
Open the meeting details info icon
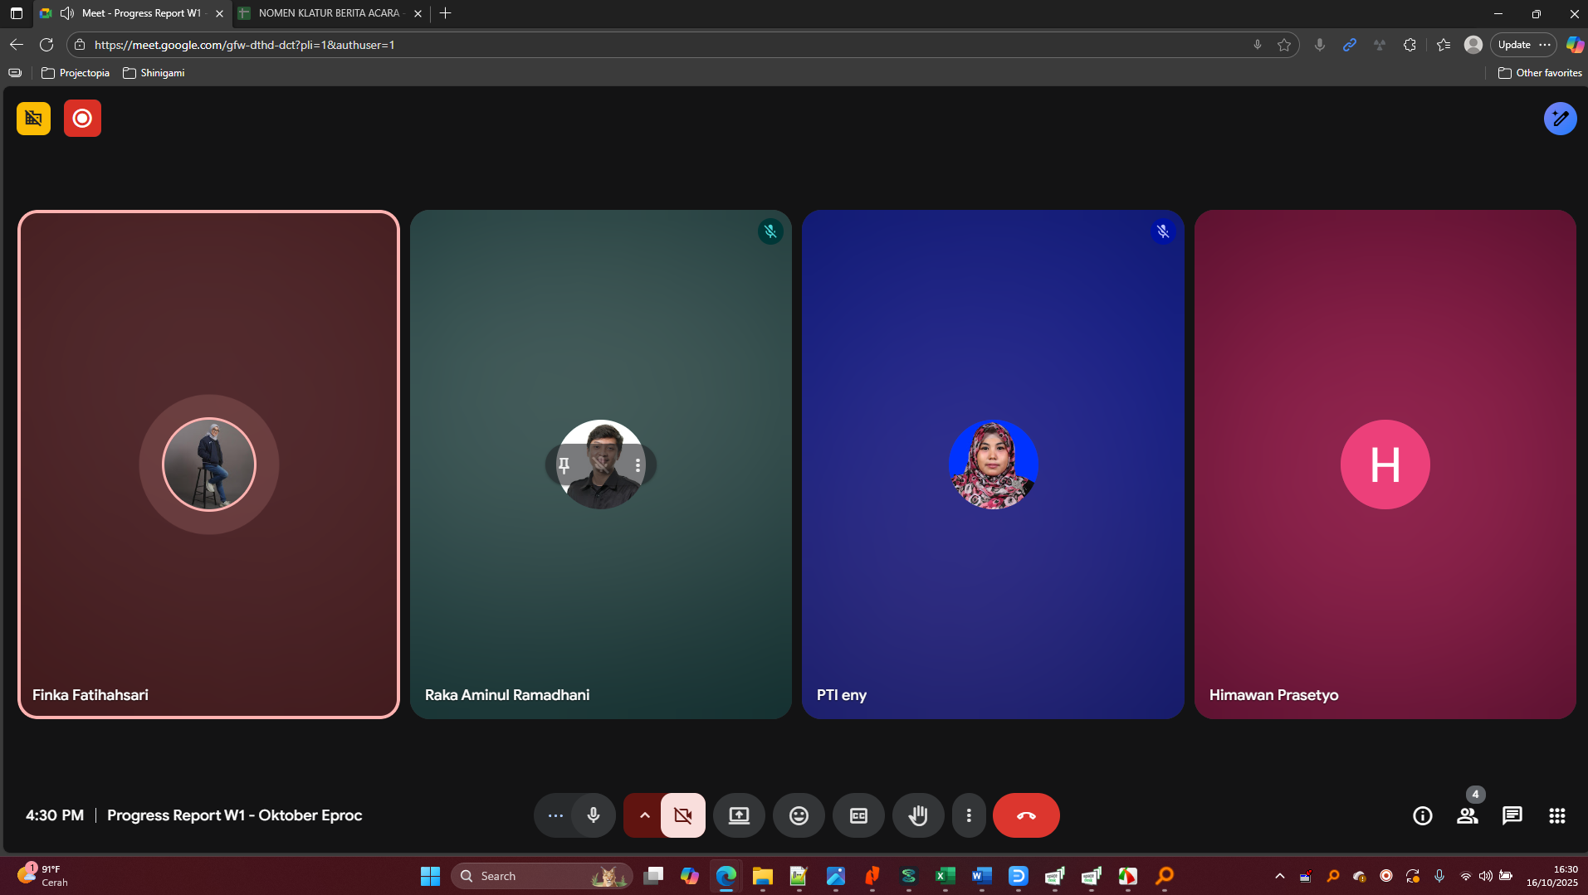(x=1422, y=815)
